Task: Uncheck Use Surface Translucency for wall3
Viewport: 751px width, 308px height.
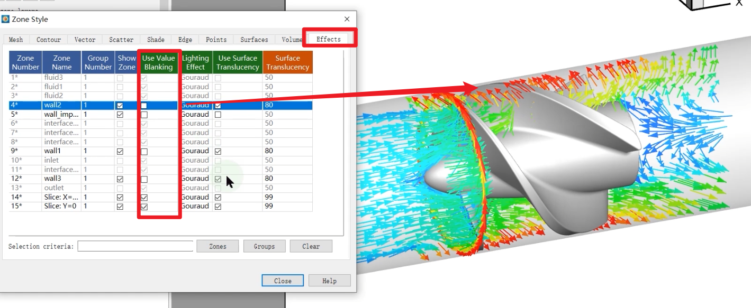Action: point(218,179)
